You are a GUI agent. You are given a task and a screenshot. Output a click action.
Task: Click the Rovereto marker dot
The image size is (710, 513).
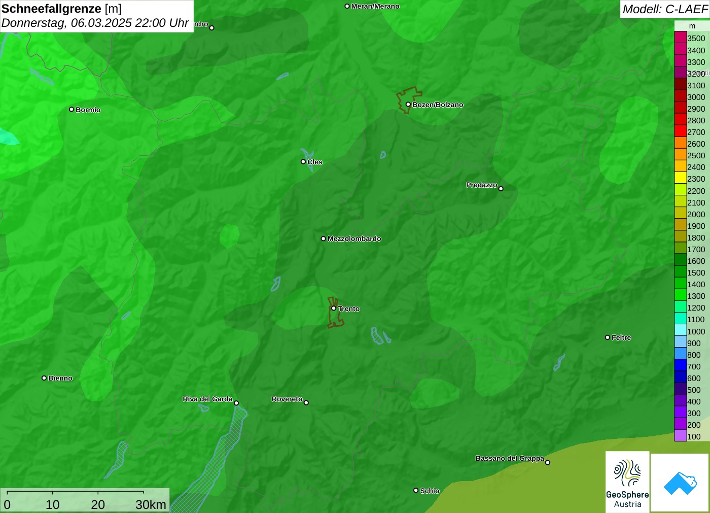tap(306, 403)
